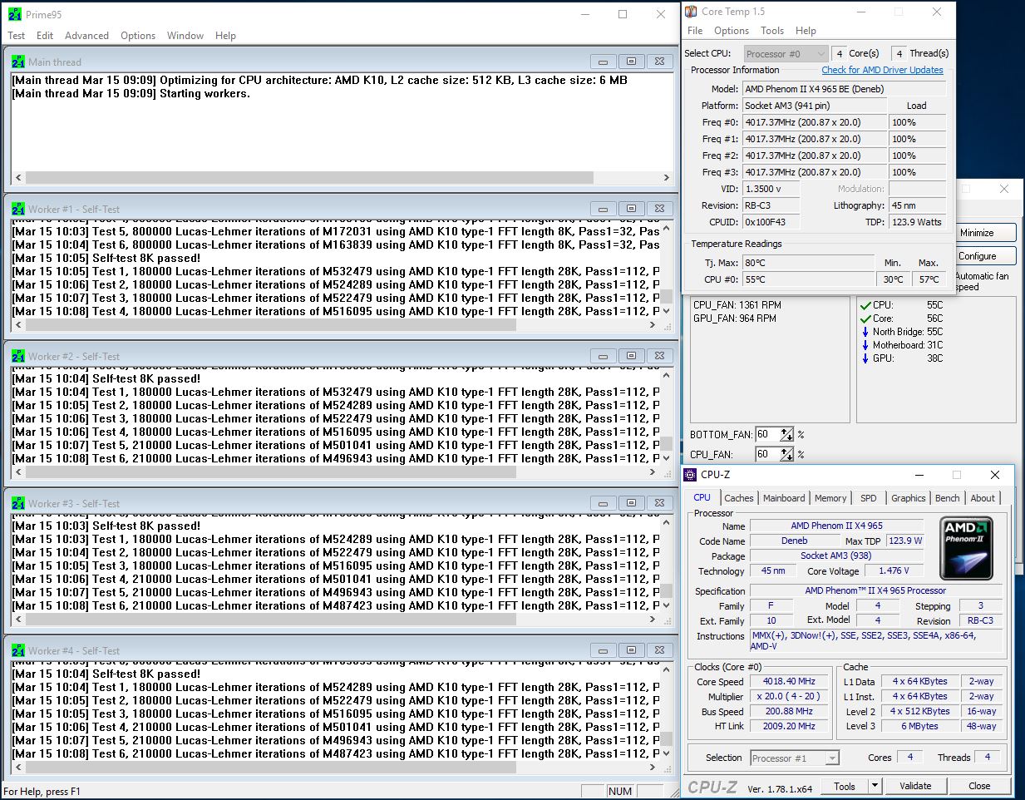Click the green CPU temperature checkmark

tap(865, 305)
